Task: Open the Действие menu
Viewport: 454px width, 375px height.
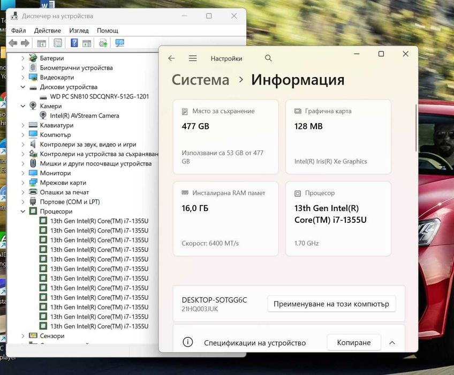Action: pyautogui.click(x=48, y=31)
